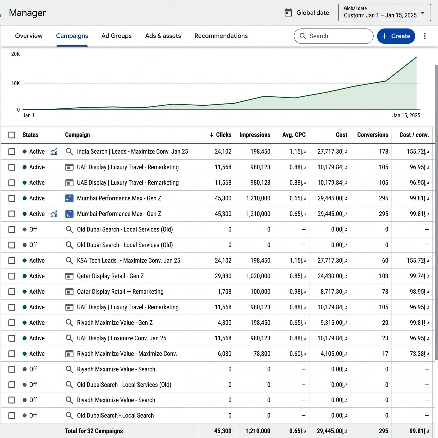The height and width of the screenshot is (438, 438).
Task: Open the Qatar Display Retail — Remarketing campaign
Action: pyautogui.click(x=120, y=292)
